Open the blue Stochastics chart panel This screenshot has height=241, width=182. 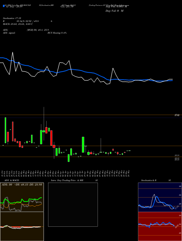(160, 197)
